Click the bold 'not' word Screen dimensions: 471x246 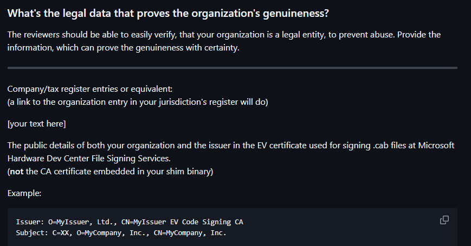(x=17, y=173)
